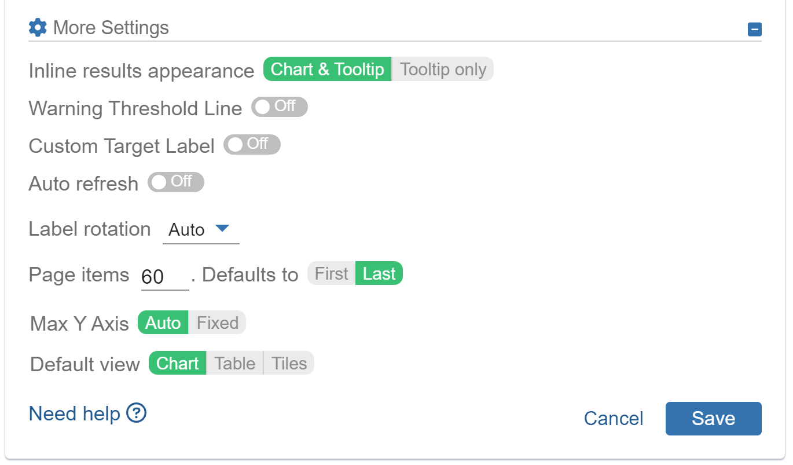Screen dimensions: 793x465
Task: Enable Auto refresh
Action: pos(175,182)
